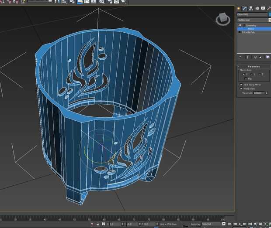This screenshot has width=271, height=228.
Task: Select the Y mirror axis option
Action: 251,74
